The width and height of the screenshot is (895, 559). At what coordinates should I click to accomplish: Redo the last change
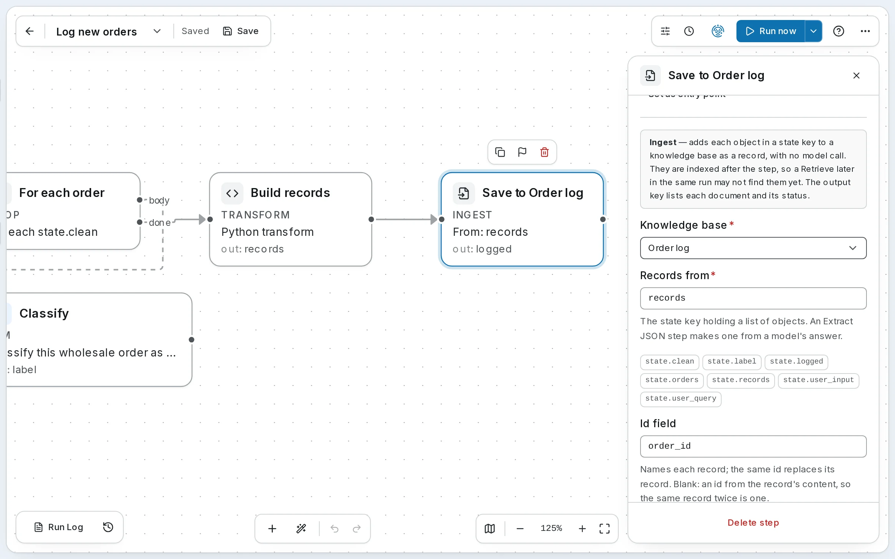(x=357, y=529)
